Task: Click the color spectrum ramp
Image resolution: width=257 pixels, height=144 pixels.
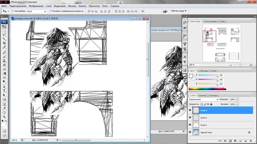Action: (x=207, y=89)
